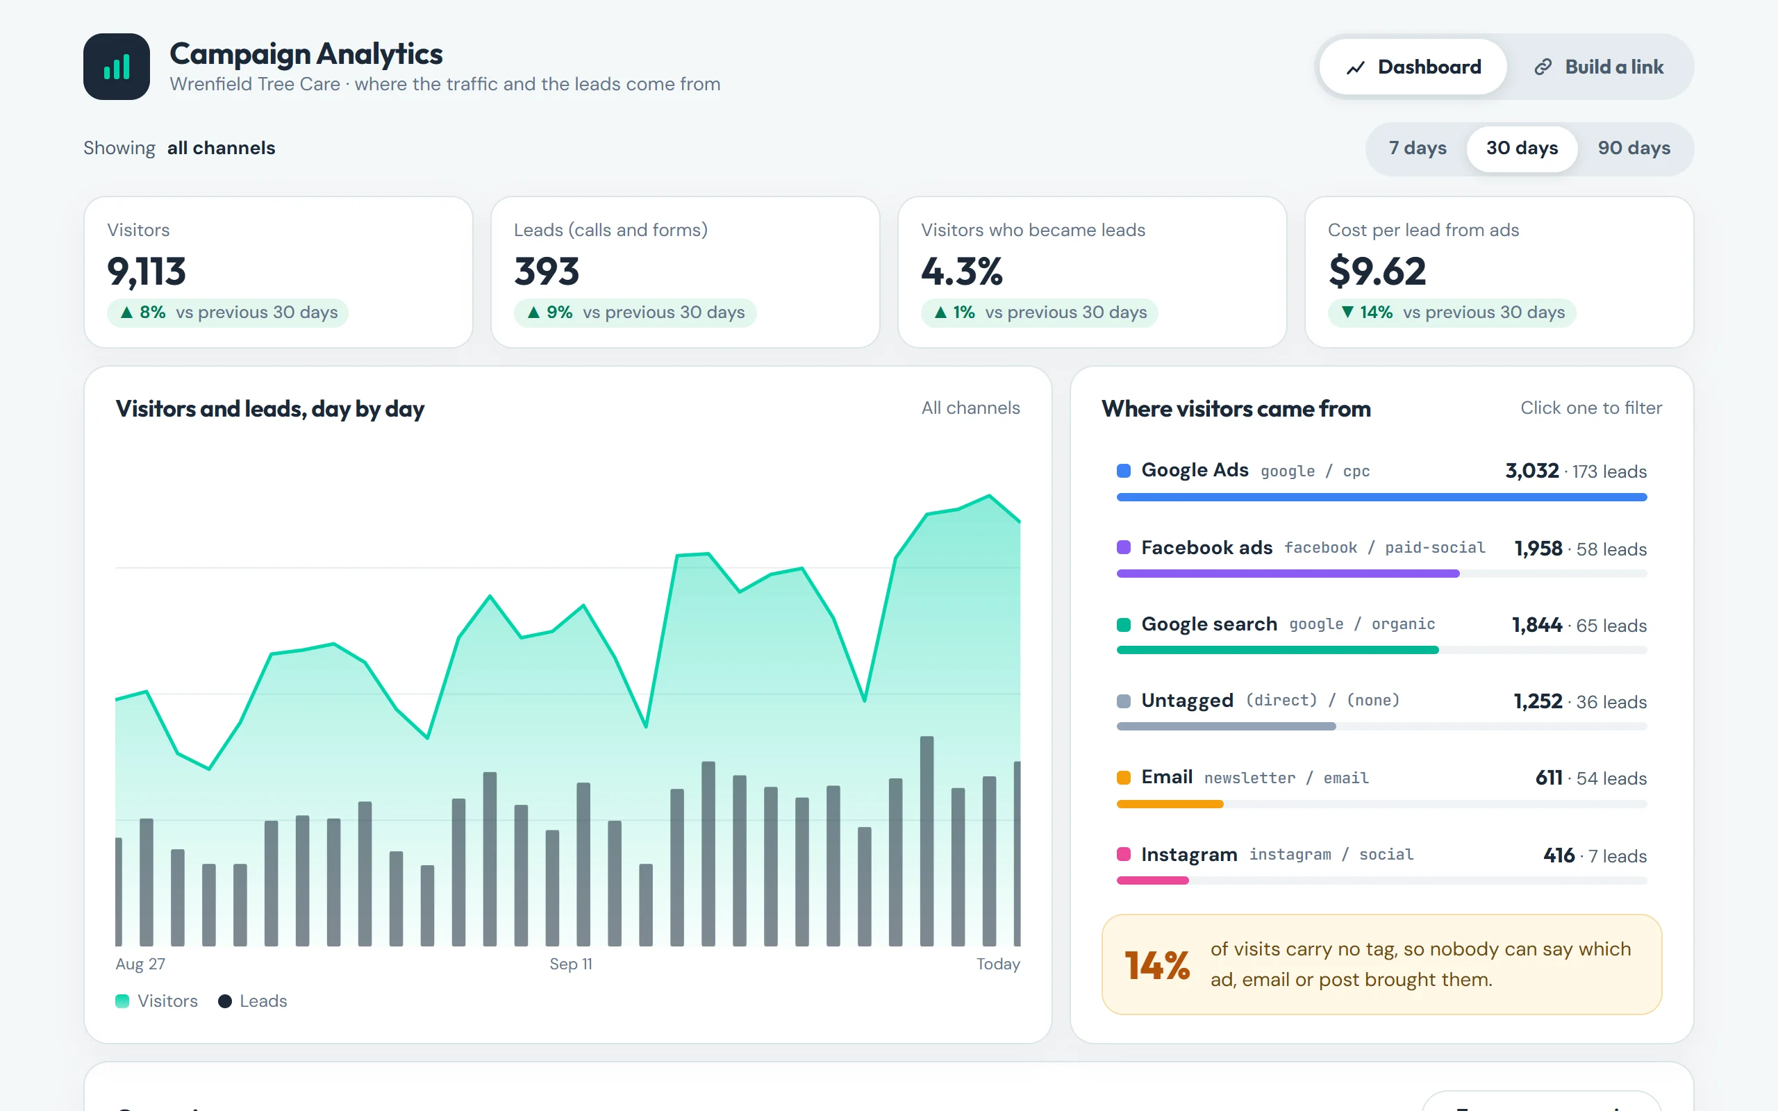The width and height of the screenshot is (1778, 1111).
Task: Toggle the Visitors legend item
Action: pos(156,1001)
